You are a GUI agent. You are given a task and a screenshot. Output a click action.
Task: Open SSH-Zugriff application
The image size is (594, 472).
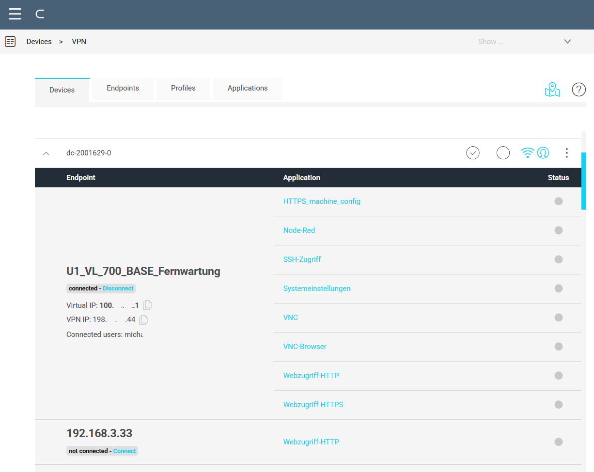pos(302,259)
